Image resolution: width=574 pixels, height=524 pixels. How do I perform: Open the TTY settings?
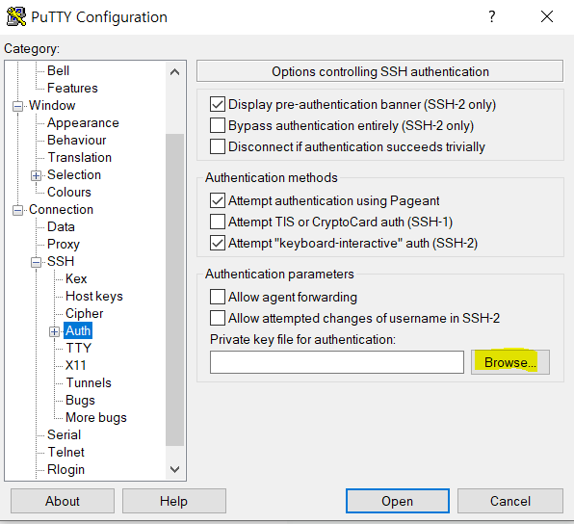(78, 348)
